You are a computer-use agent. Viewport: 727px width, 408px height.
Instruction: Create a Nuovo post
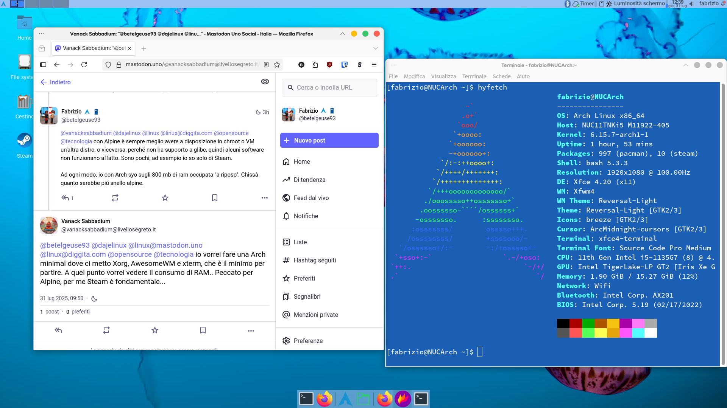[329, 140]
